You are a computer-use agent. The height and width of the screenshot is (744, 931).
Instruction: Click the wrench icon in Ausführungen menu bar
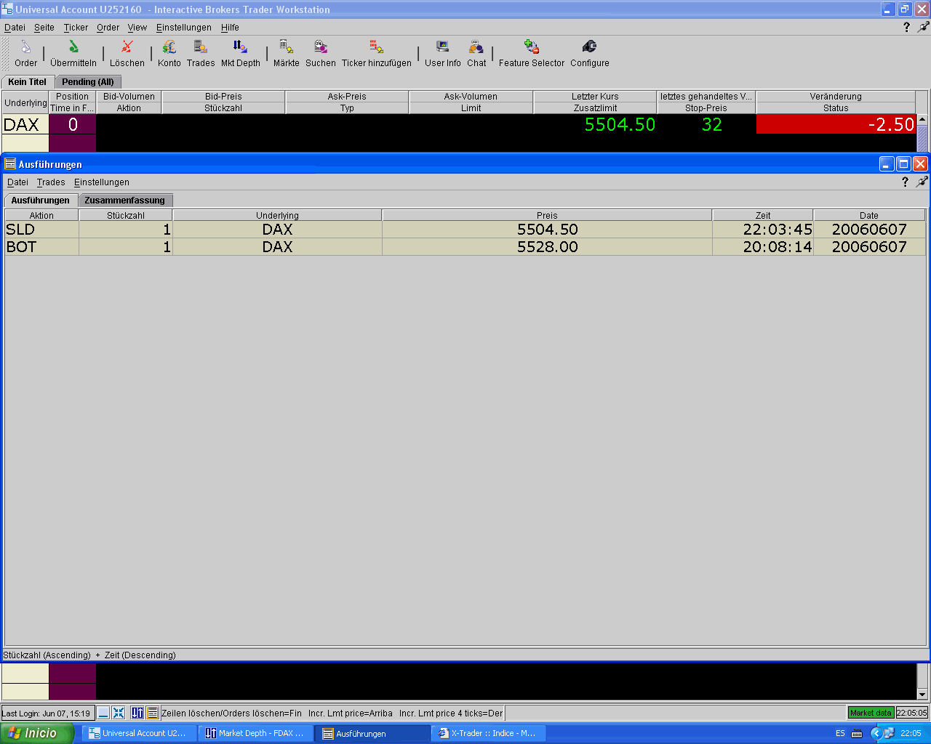click(922, 182)
